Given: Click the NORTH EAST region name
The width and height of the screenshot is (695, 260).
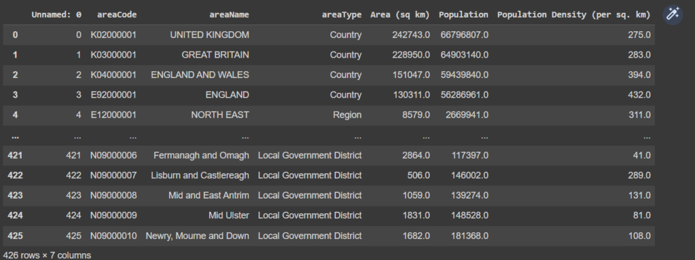Looking at the screenshot, I should coord(221,115).
